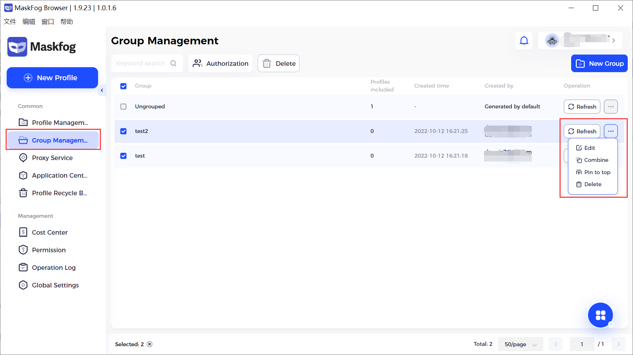Screen dimensions: 633x355
Task: Uncheck the test2 row checkbox
Action: pyautogui.click(x=123, y=131)
